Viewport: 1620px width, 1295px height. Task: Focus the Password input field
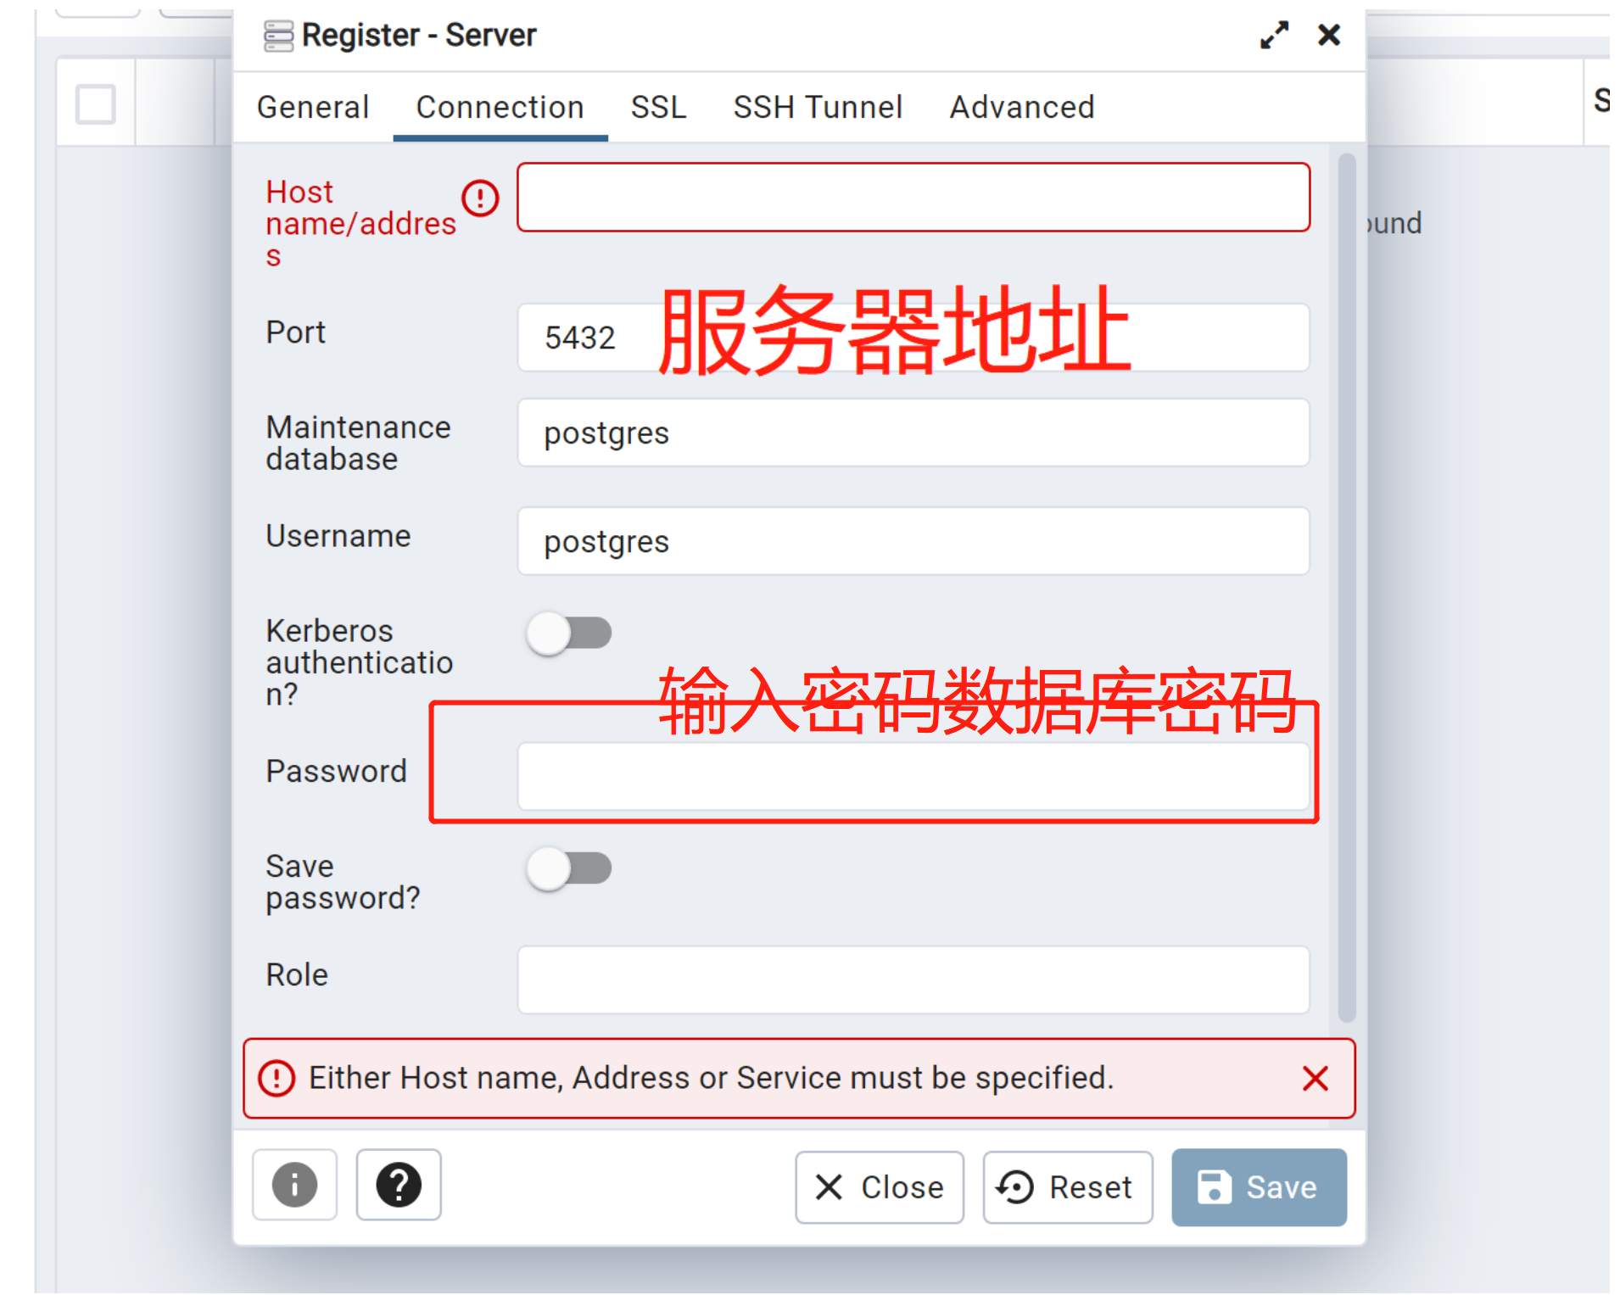pos(913,777)
